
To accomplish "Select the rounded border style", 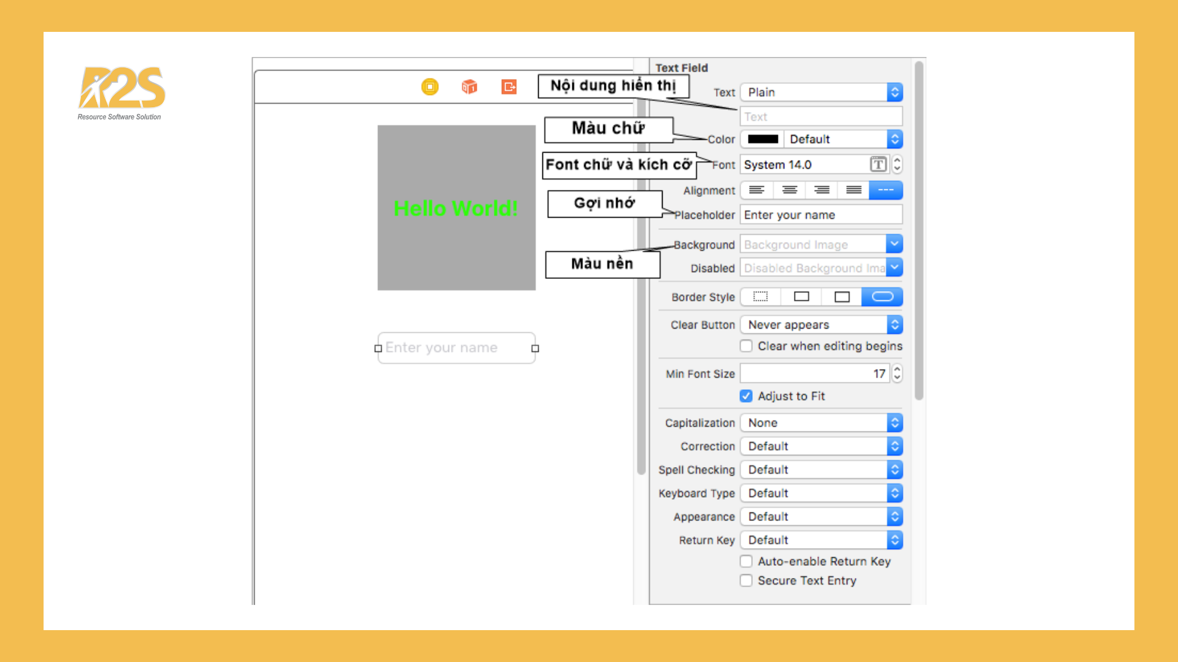I will tap(882, 297).
